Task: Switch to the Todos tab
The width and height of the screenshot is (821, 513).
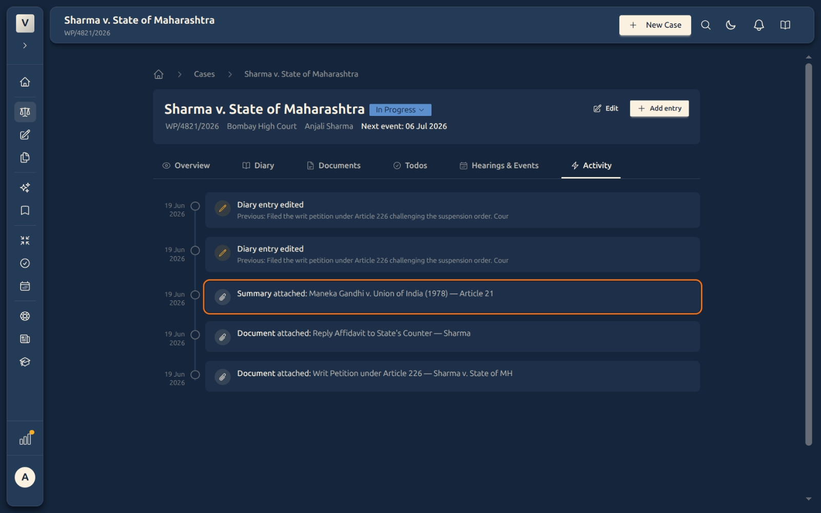Action: (410, 166)
